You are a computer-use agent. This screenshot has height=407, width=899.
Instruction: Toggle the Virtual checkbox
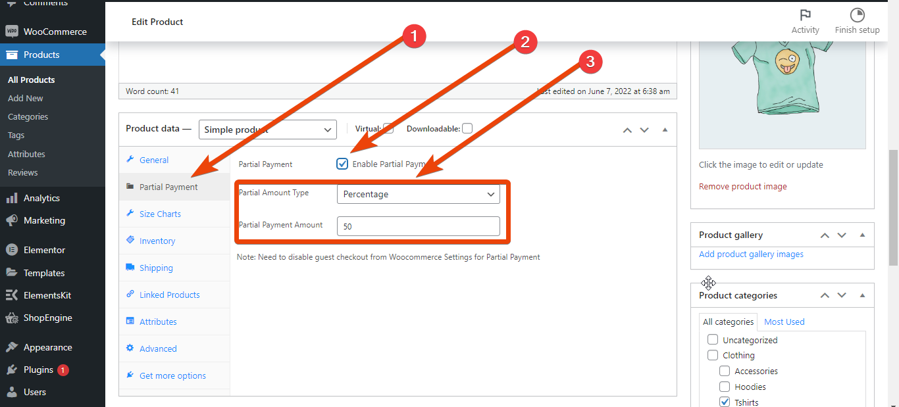pos(388,128)
